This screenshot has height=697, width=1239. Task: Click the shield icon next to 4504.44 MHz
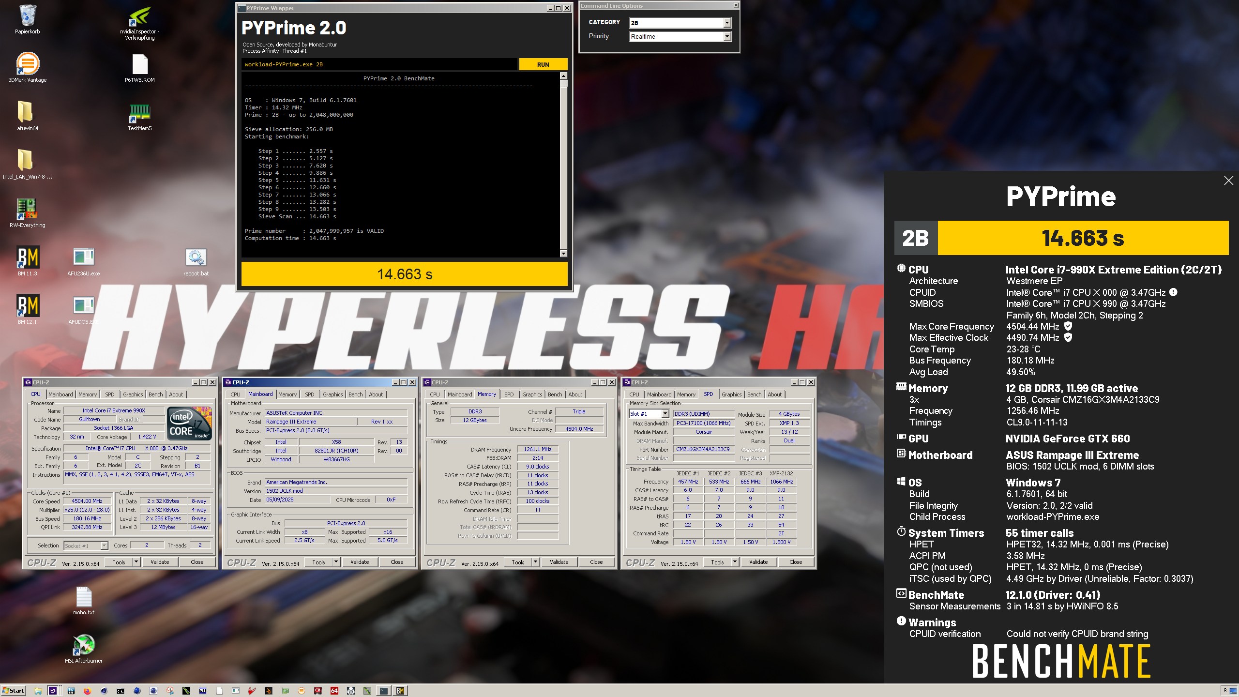point(1068,326)
